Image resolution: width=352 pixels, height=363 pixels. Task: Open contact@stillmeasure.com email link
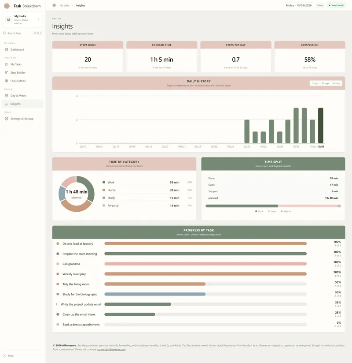click(x=111, y=350)
